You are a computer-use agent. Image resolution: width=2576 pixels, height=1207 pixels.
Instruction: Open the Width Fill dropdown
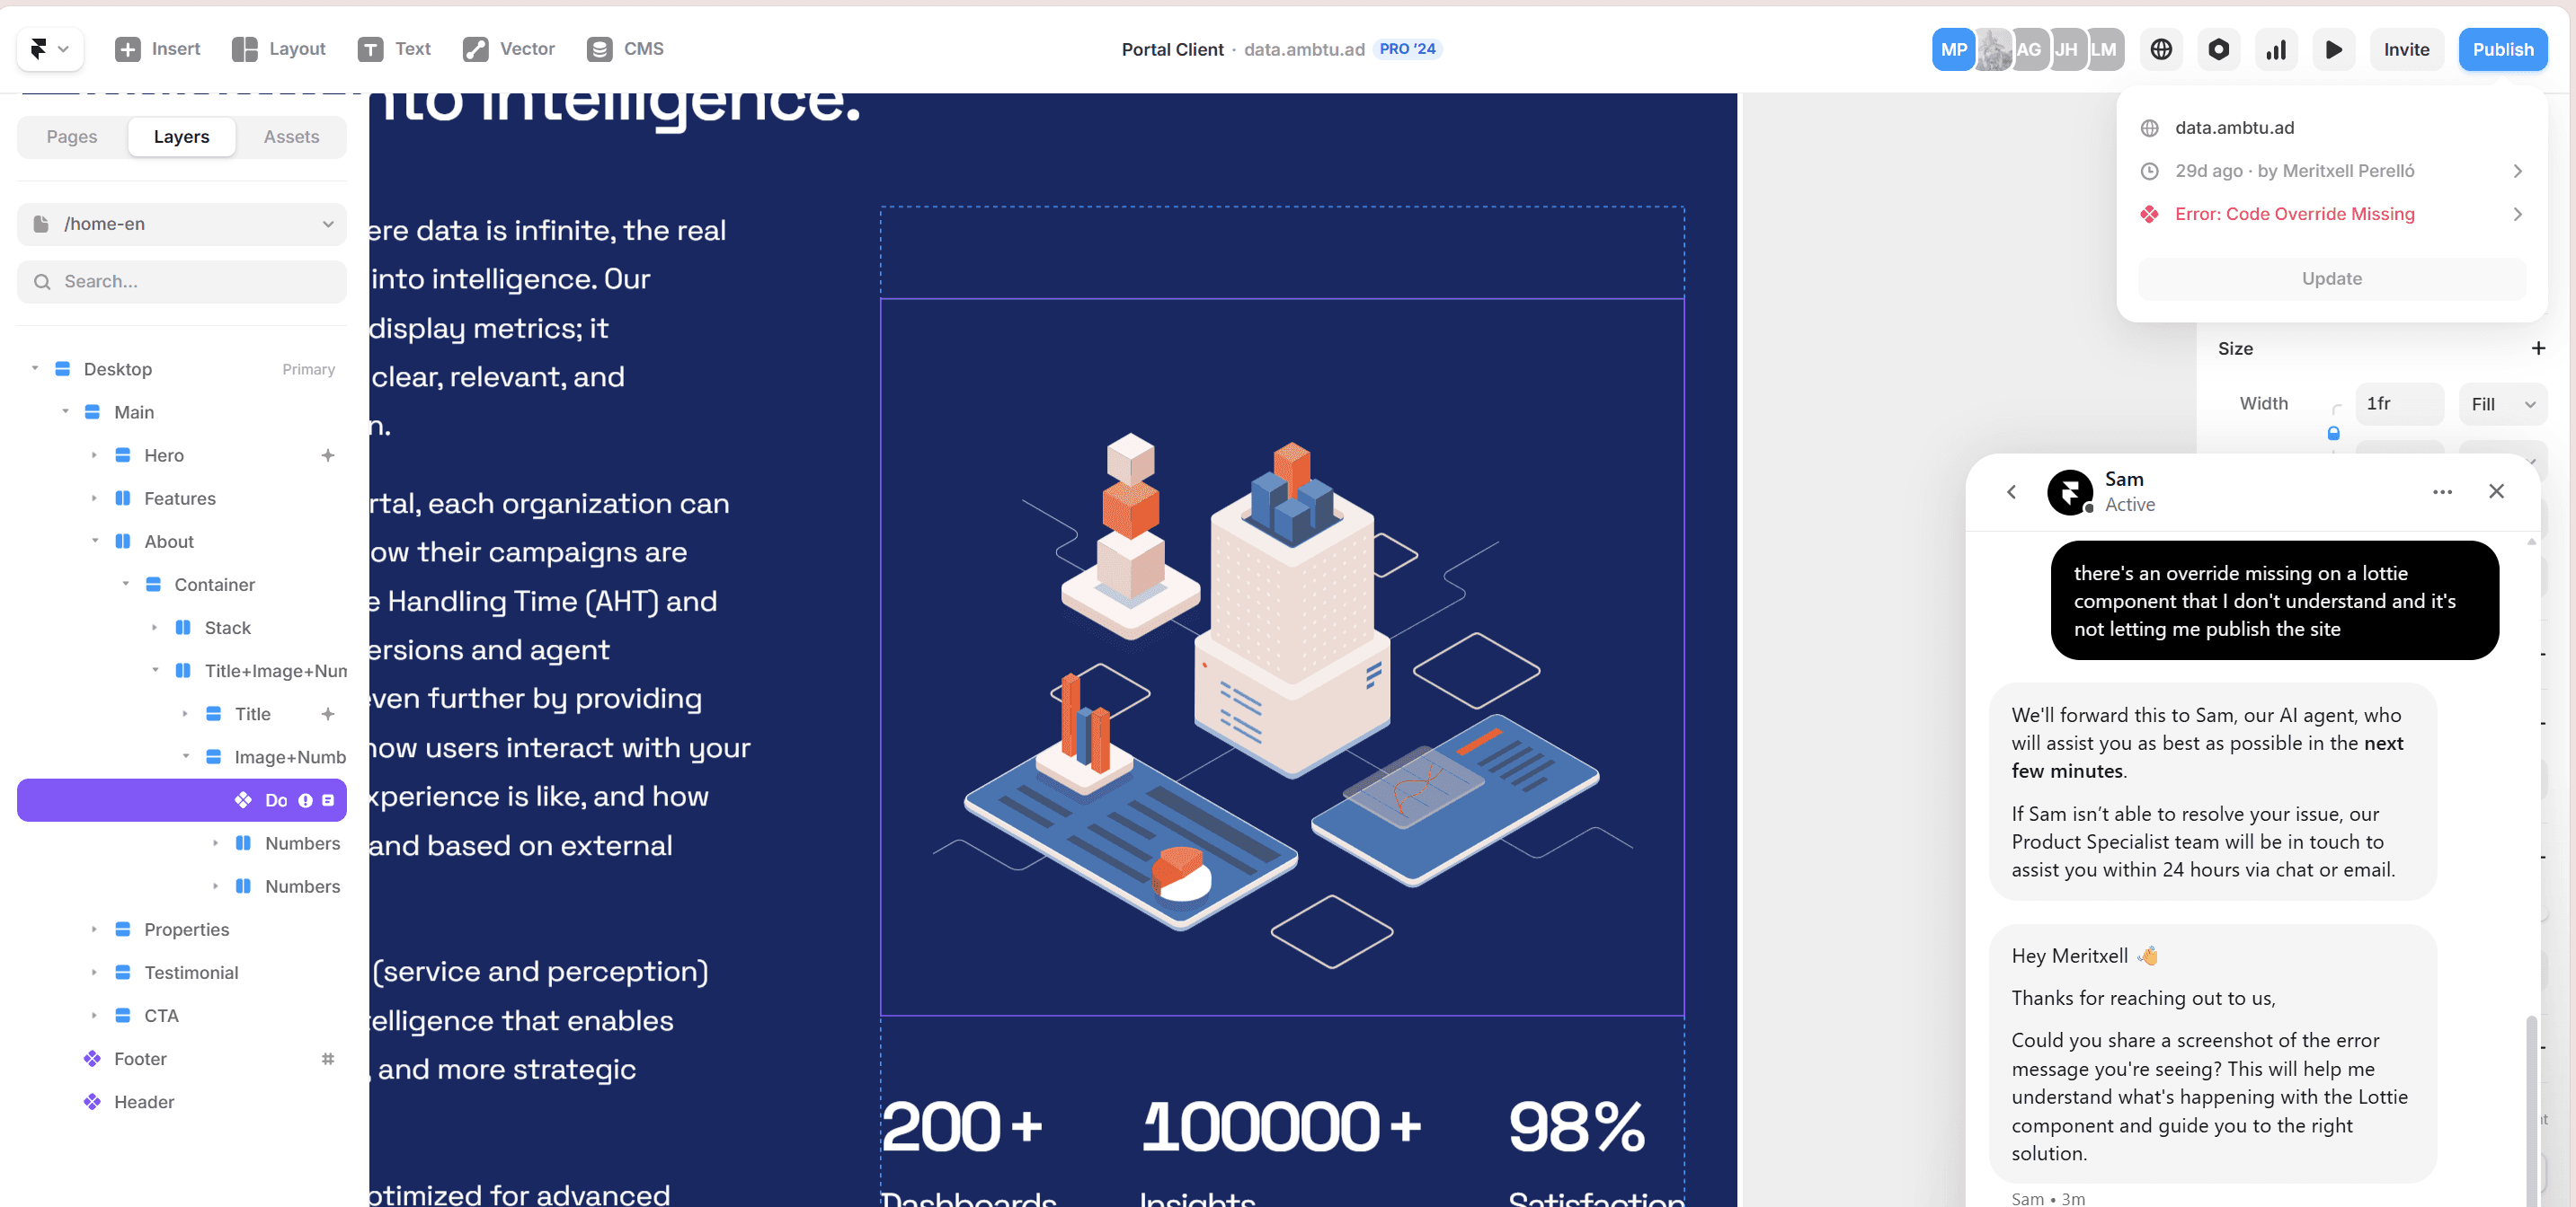(2502, 403)
